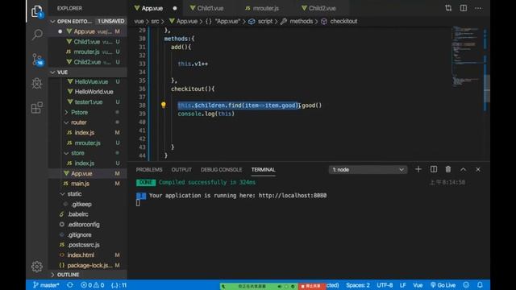
Task: Open index.js under the router folder
Action: coord(84,132)
